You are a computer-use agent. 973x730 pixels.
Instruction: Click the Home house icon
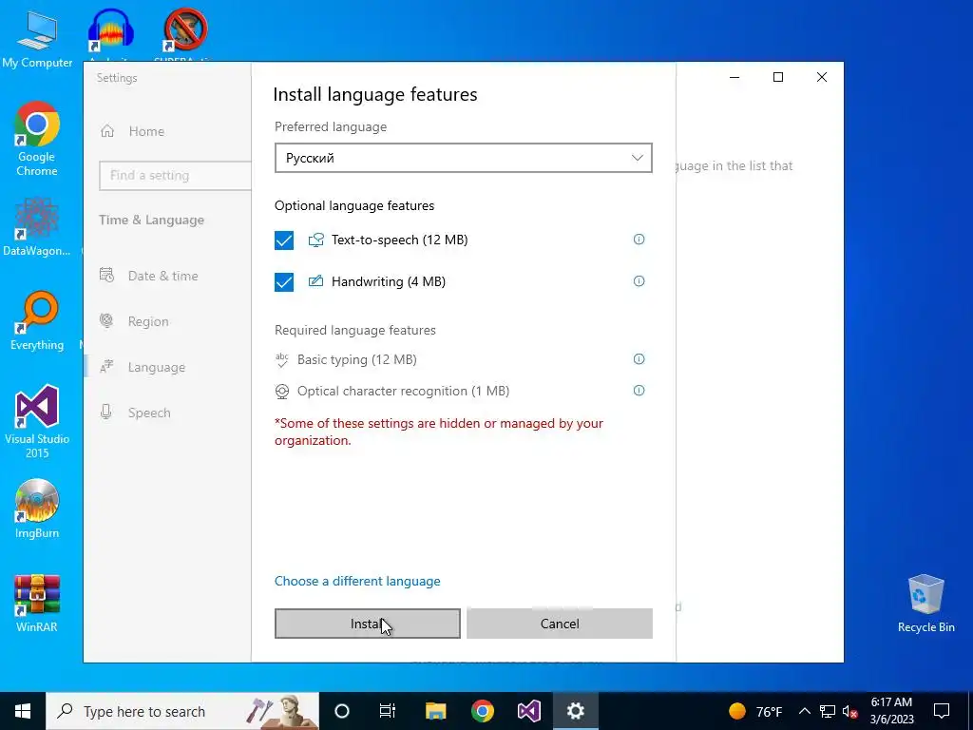point(107,131)
